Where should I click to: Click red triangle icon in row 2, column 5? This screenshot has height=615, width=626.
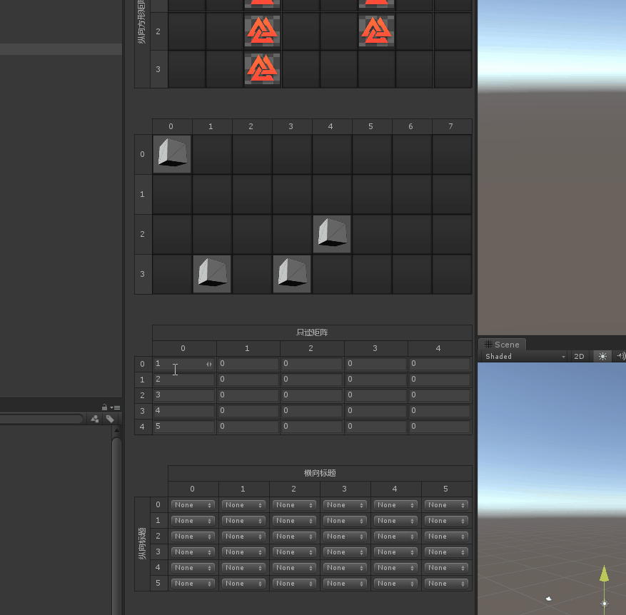pyautogui.click(x=376, y=31)
